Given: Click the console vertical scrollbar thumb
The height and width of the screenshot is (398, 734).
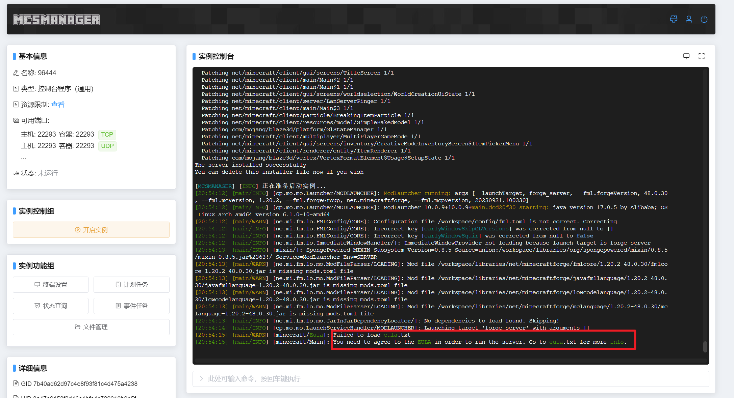Looking at the screenshot, I should pyautogui.click(x=705, y=347).
